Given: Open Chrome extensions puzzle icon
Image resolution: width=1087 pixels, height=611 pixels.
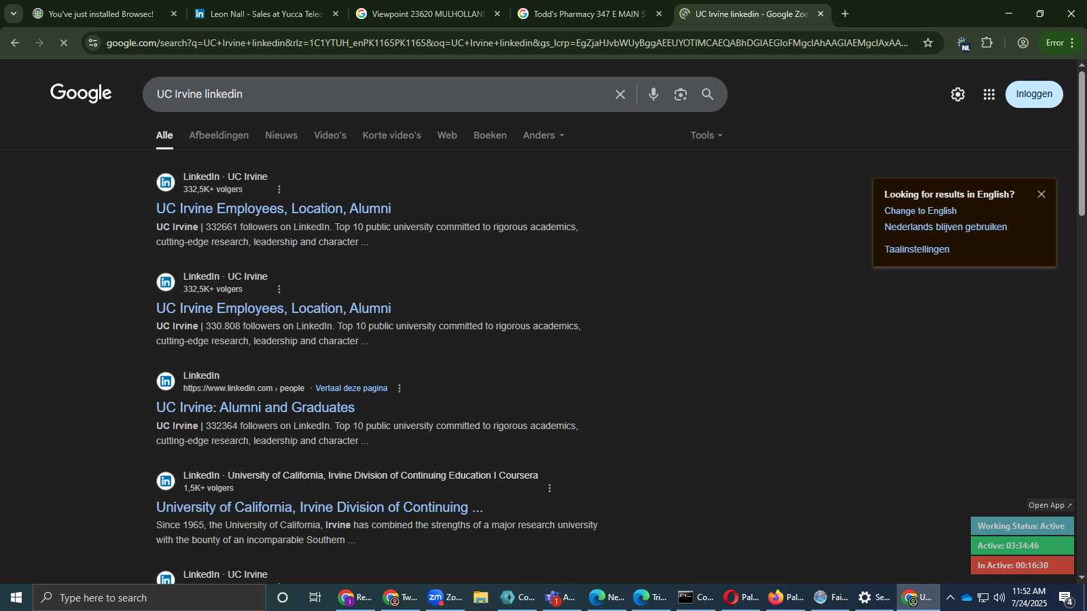Looking at the screenshot, I should click(x=987, y=43).
